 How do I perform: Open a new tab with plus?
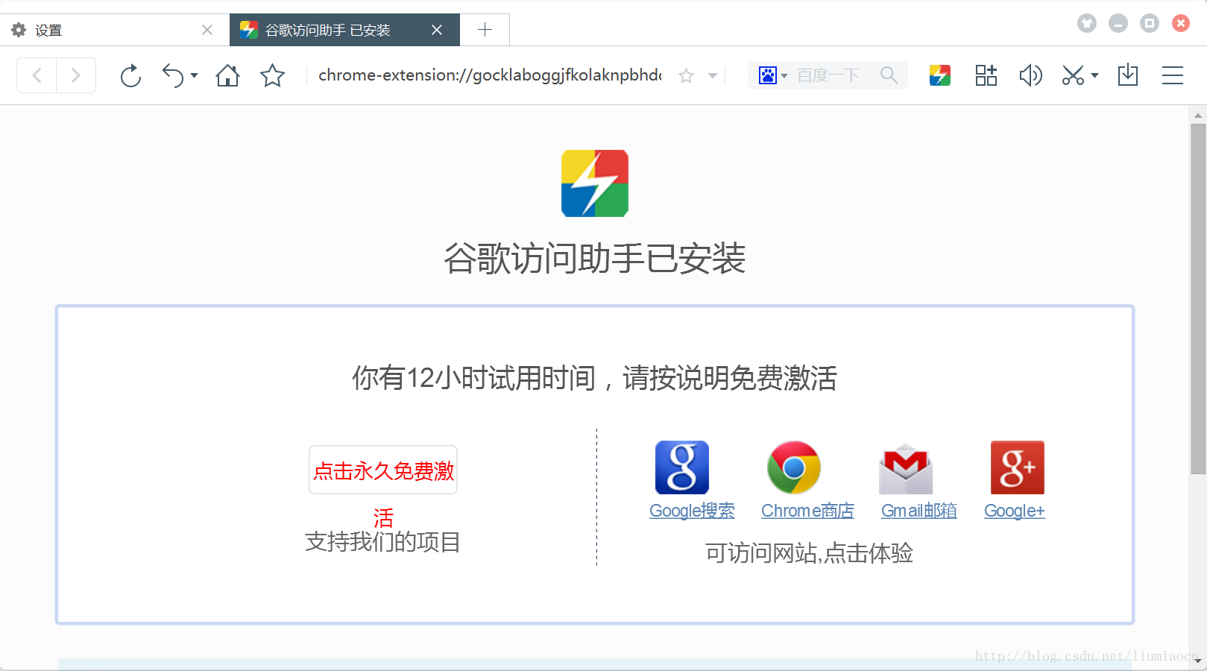click(x=485, y=30)
